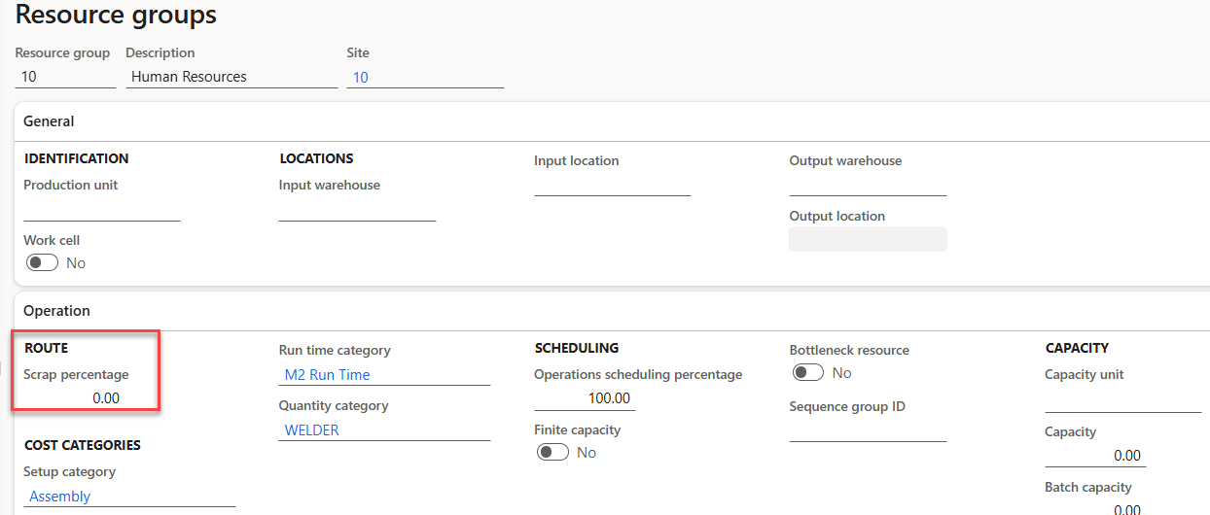The height and width of the screenshot is (515, 1210).
Task: Edit the Description field Human Resources
Action: coord(231,77)
